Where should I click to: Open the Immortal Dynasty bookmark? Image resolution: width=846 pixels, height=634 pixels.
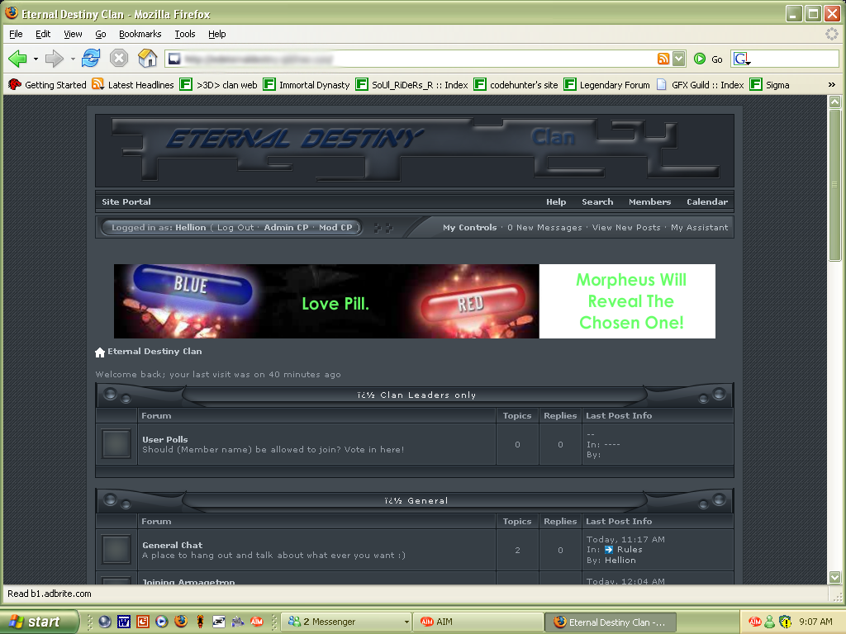tap(307, 85)
